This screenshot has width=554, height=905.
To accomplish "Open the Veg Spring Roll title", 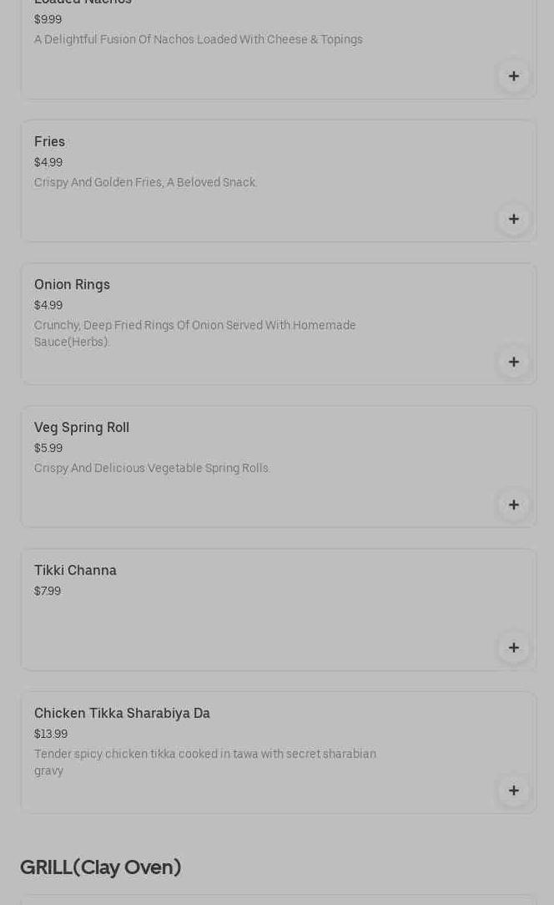I will tap(82, 428).
